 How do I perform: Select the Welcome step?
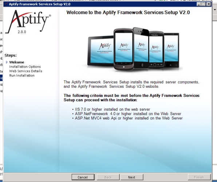(x=17, y=62)
